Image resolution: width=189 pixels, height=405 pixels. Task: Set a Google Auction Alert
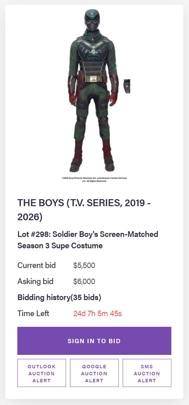pos(94,373)
